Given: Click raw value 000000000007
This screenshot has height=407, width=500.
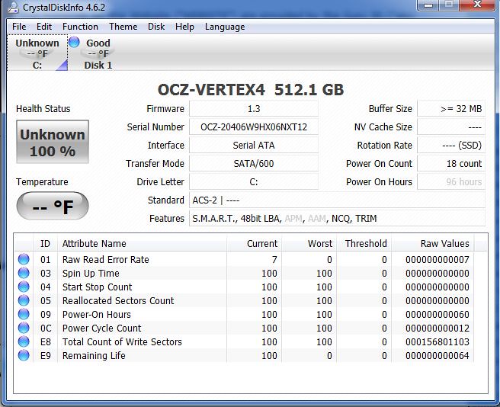Looking at the screenshot, I should click(437, 260).
